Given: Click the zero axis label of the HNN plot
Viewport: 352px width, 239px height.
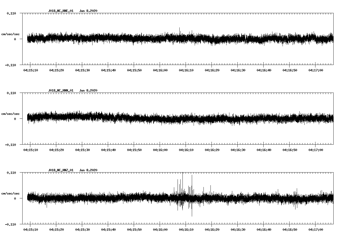Looking at the screenshot, I should (x=15, y=119).
